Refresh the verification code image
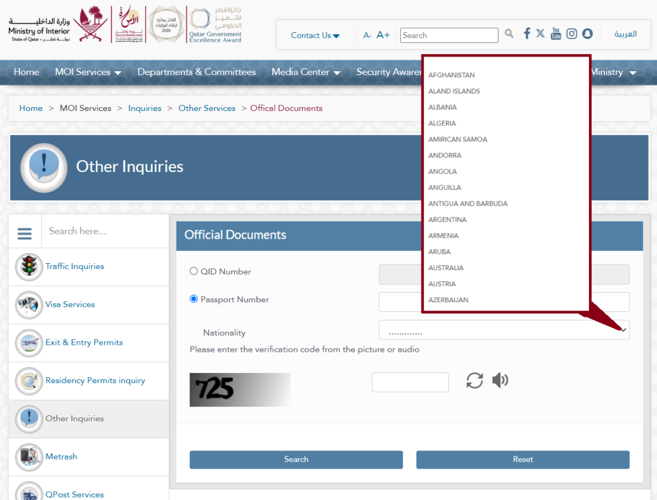657x500 pixels. [474, 381]
